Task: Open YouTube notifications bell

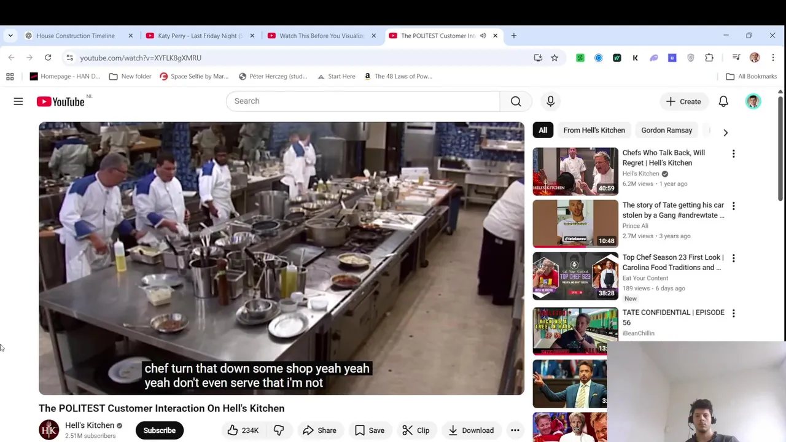Action: tap(723, 101)
